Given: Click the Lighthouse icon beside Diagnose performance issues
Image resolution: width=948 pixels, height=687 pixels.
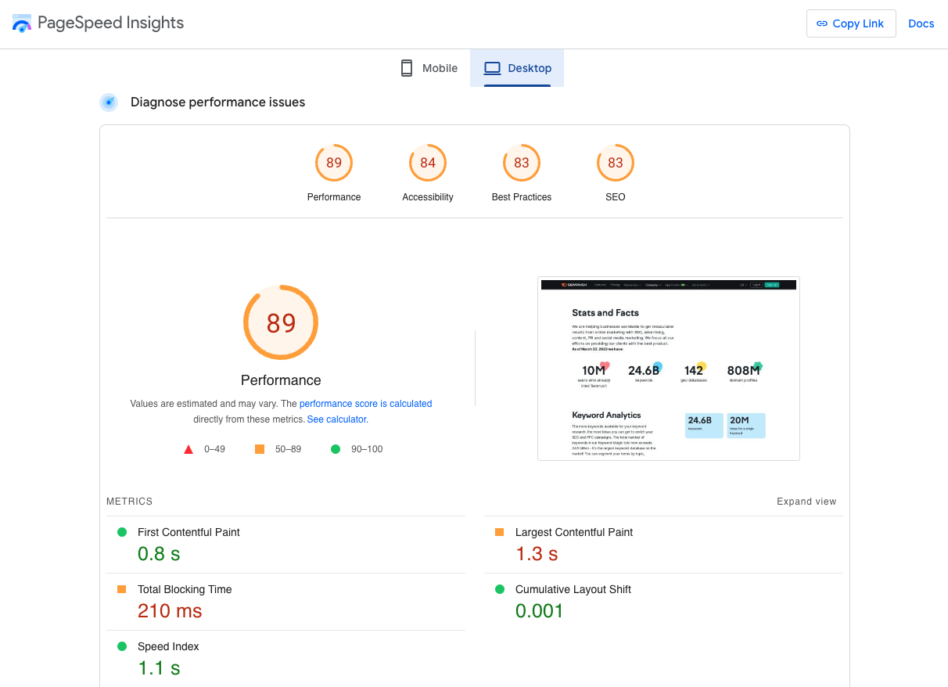Looking at the screenshot, I should tap(109, 102).
